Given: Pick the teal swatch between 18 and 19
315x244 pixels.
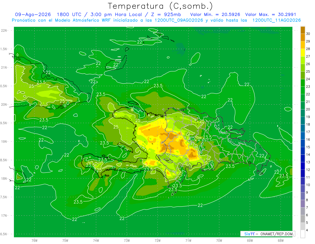Looking at the screenshot, I should [x=303, y=121].
